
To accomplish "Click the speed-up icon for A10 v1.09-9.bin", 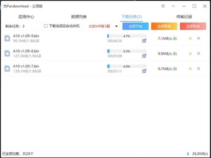I will coord(144,41).
